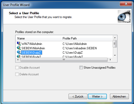Cancel the wizard with Abbrechen

[x=119, y=97]
